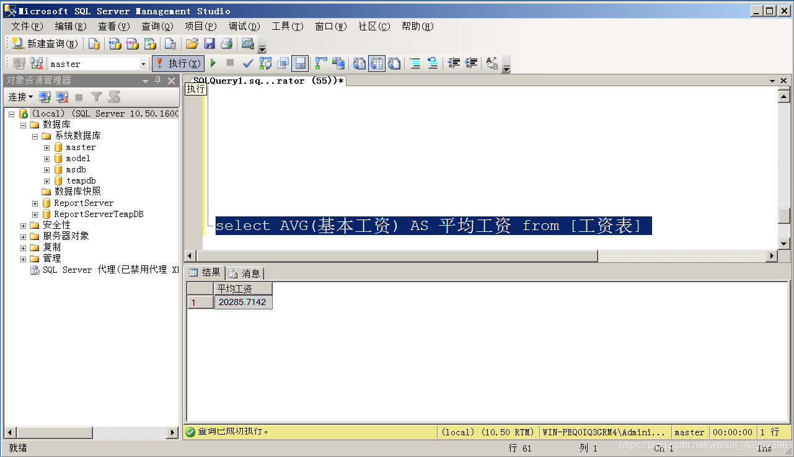The width and height of the screenshot is (794, 457).
Task: Click the Connect icon left of the database box
Action: (x=19, y=63)
